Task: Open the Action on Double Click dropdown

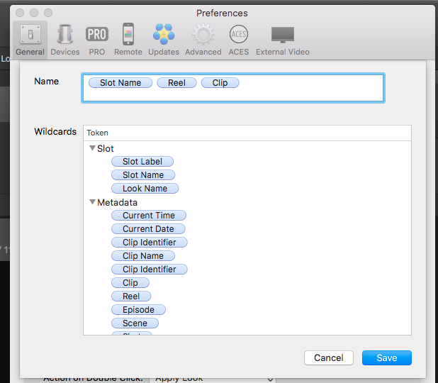Action: click(211, 378)
